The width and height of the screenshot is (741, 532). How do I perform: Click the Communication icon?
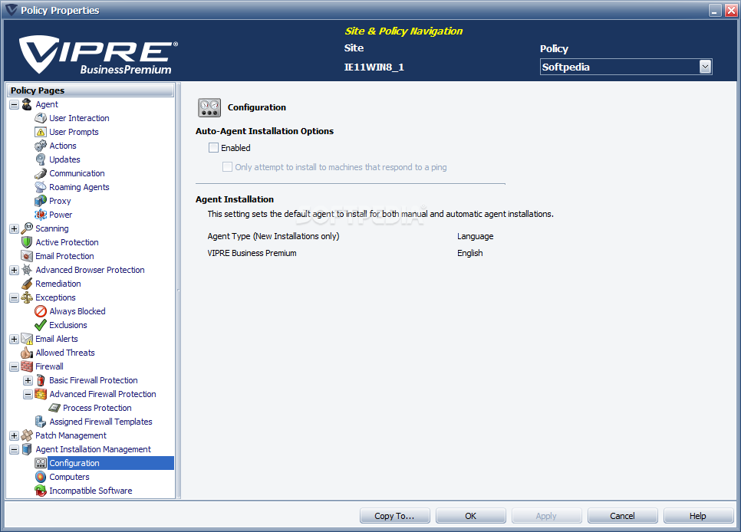point(41,173)
